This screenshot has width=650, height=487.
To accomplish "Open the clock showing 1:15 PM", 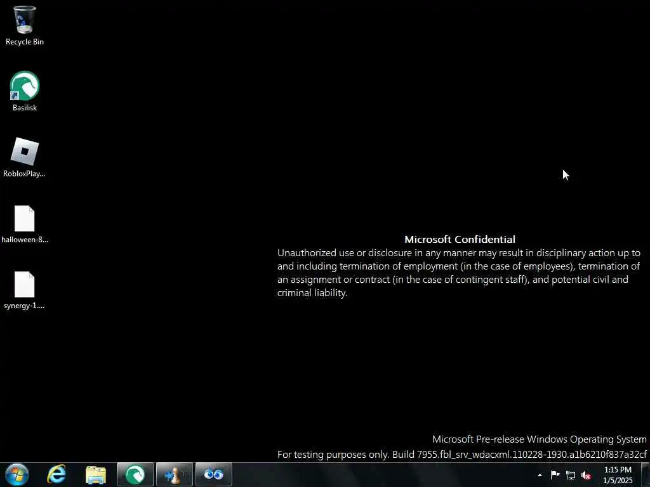I will [618, 474].
